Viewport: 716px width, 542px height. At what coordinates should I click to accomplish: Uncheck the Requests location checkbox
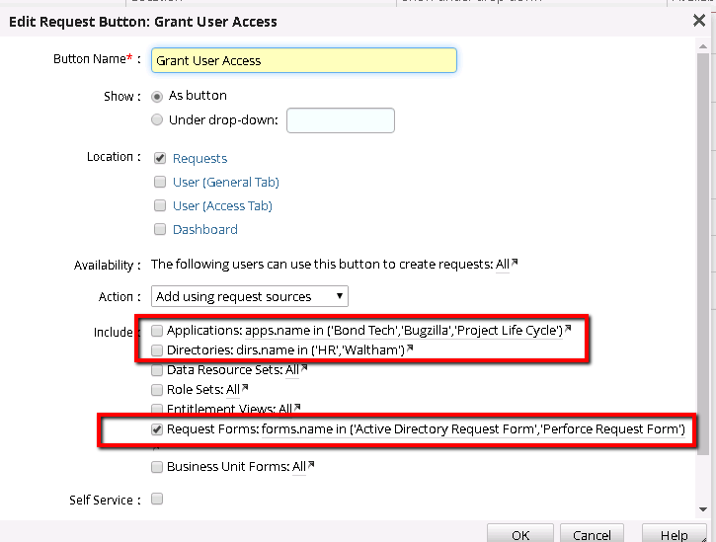point(159,158)
